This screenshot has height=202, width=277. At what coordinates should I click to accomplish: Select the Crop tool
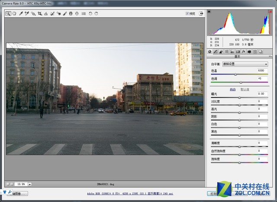pyautogui.click(x=39, y=13)
